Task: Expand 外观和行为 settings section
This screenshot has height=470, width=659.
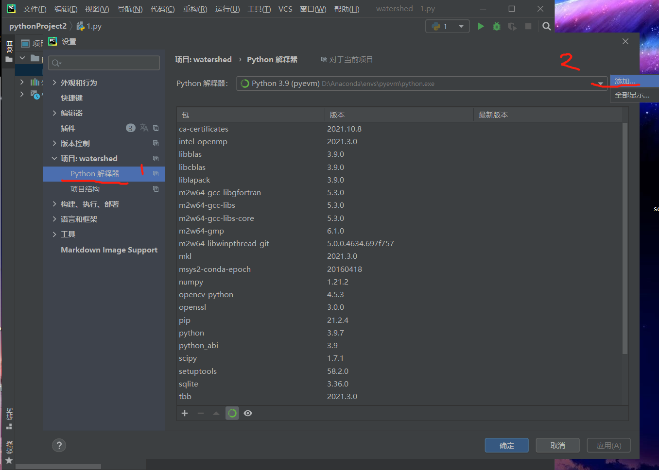Action: pyautogui.click(x=54, y=83)
